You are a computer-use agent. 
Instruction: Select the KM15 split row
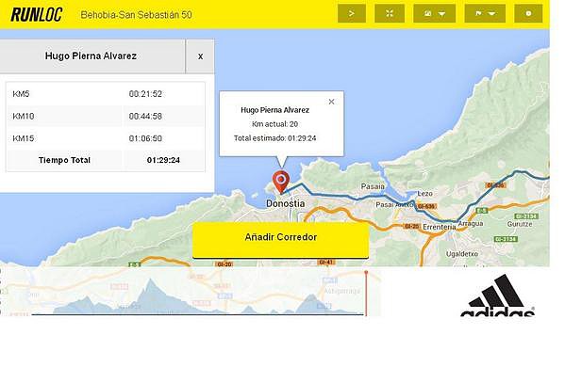coord(106,138)
